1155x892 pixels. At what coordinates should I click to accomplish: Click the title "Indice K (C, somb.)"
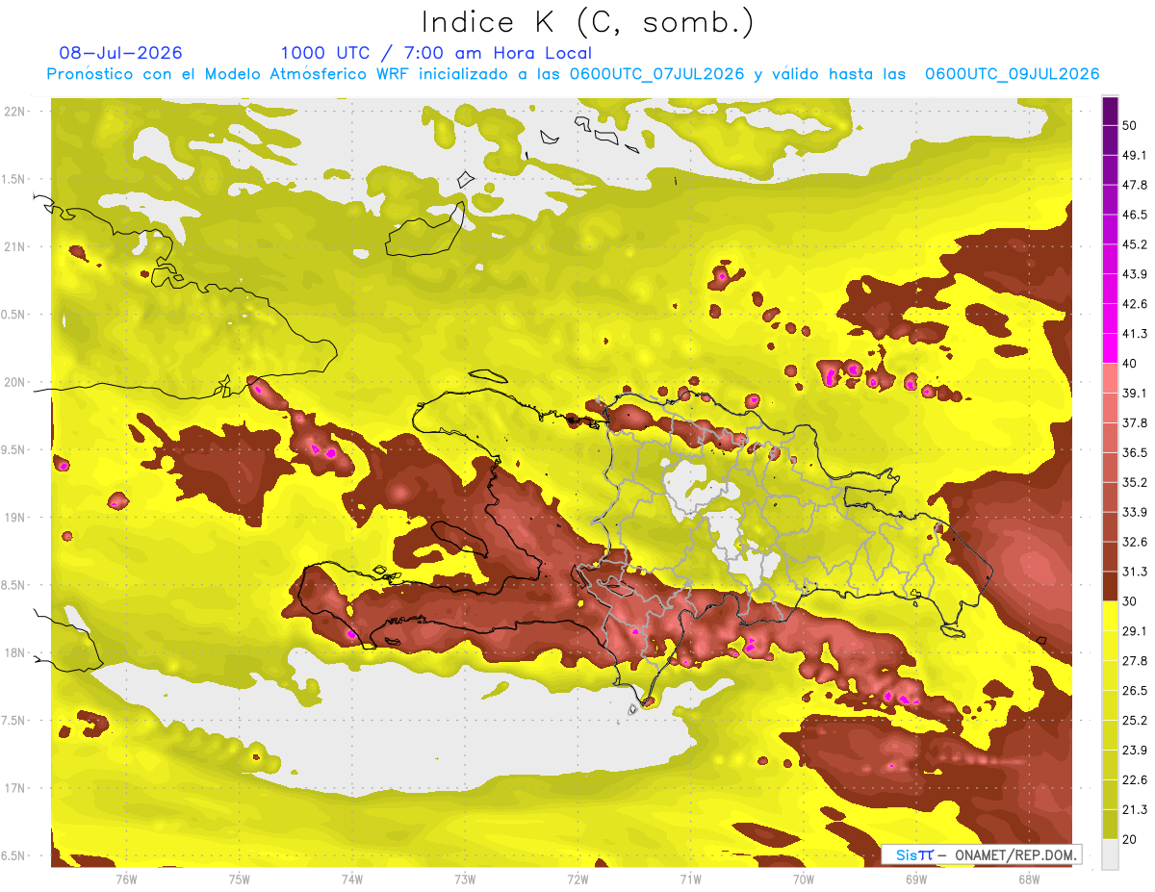click(x=588, y=22)
